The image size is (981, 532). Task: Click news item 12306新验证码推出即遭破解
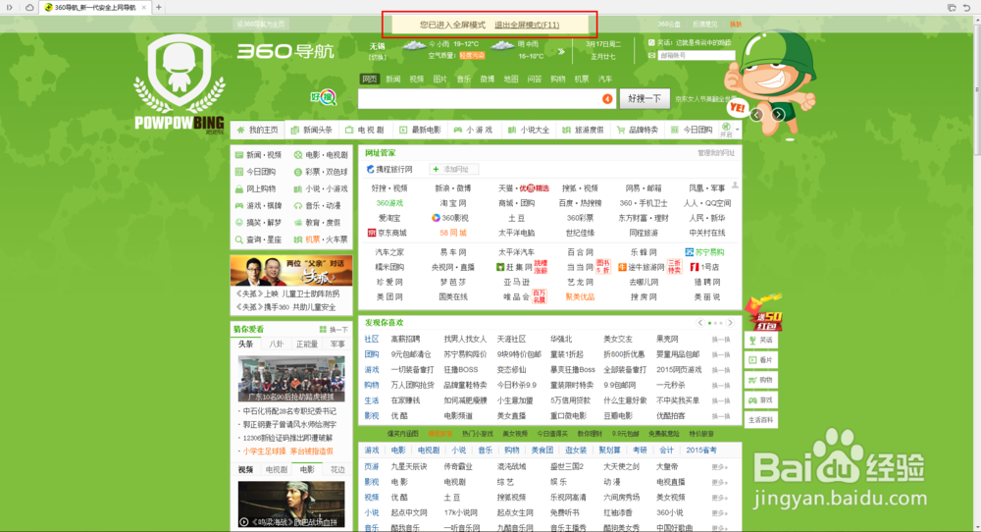[x=288, y=438]
